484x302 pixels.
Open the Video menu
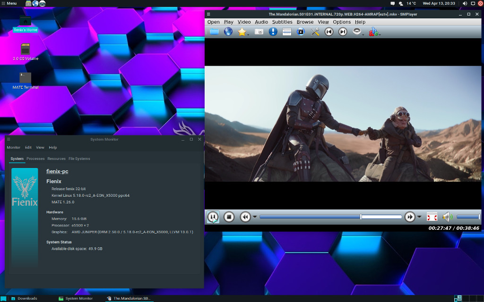(244, 22)
